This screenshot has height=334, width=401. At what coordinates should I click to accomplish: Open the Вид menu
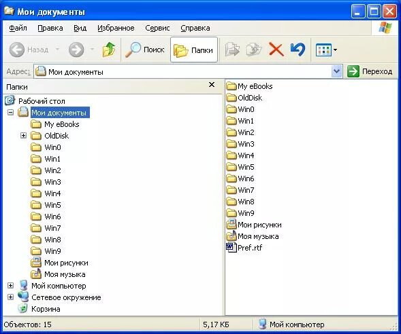click(x=80, y=28)
